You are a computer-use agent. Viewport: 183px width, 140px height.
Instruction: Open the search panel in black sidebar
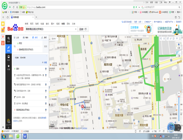[8, 39]
